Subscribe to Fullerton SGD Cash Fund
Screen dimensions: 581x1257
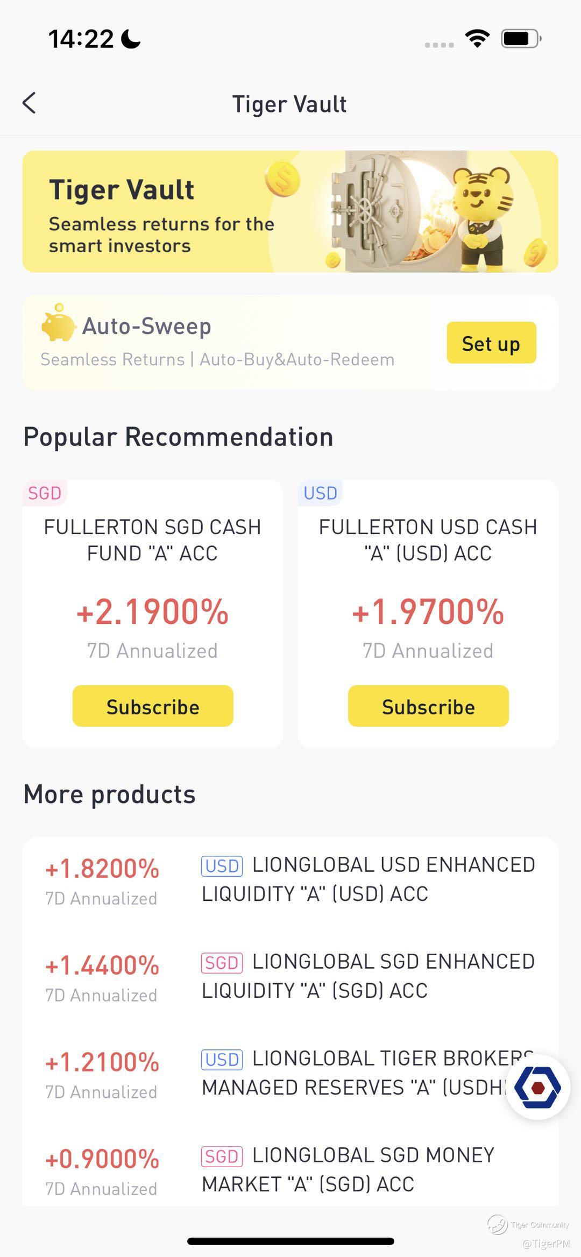pos(153,706)
